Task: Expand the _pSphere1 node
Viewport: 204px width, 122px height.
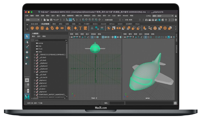Action: click(x=35, y=80)
